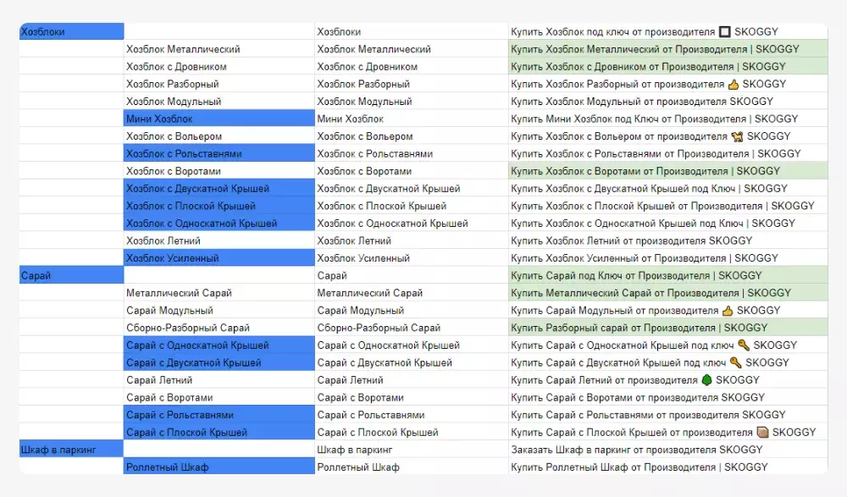Click green cell Купить Сарай под Ключ

pyautogui.click(x=667, y=276)
